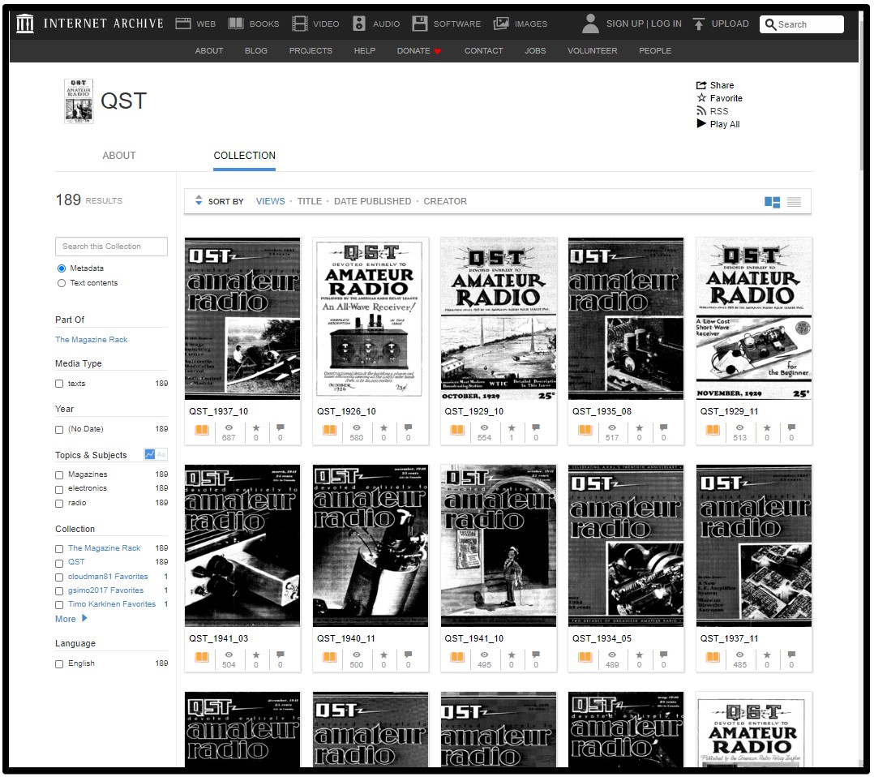
Task: Select the Metadata radio button
Action: click(62, 268)
